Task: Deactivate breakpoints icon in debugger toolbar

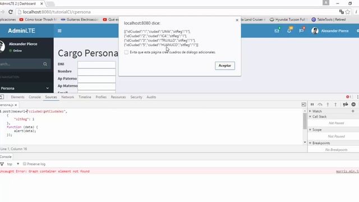Action: click(x=346, y=104)
